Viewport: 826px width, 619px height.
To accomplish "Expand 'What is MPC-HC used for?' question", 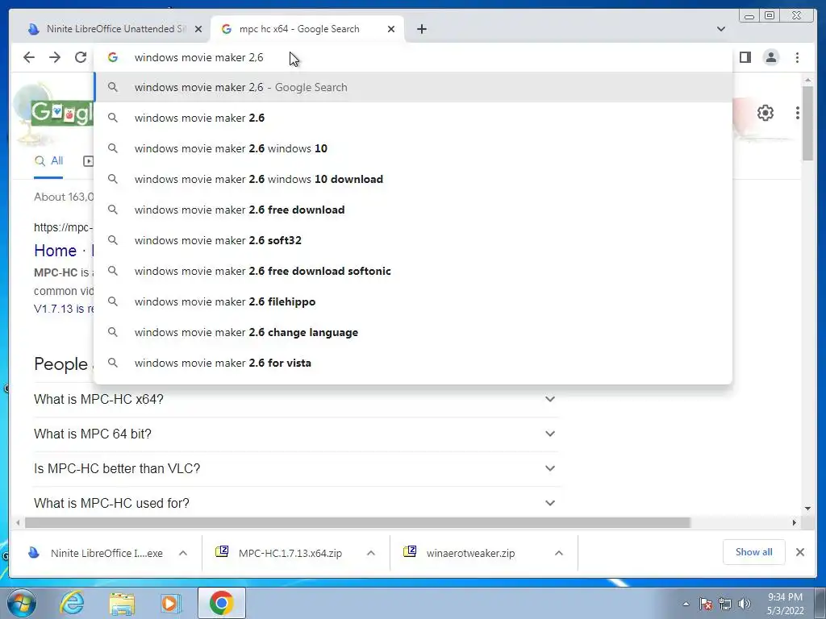I will pos(296,503).
